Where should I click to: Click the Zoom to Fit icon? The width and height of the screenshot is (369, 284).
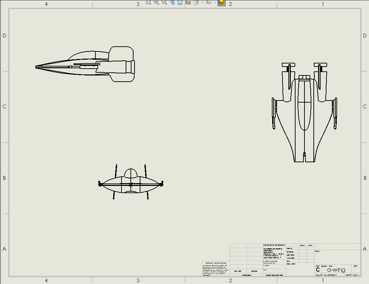pyautogui.click(x=149, y=2)
